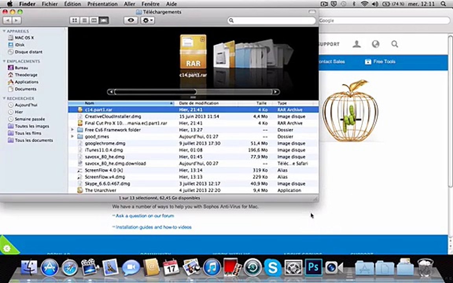
Task: Click the Cover Flow scroll thumb
Action: (155, 92)
